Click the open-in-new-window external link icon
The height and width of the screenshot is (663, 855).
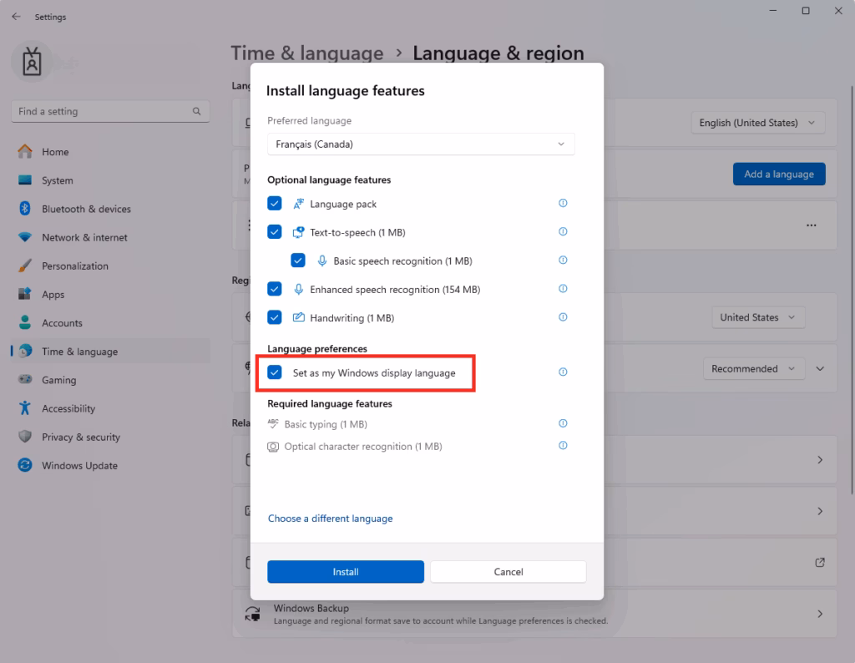820,562
